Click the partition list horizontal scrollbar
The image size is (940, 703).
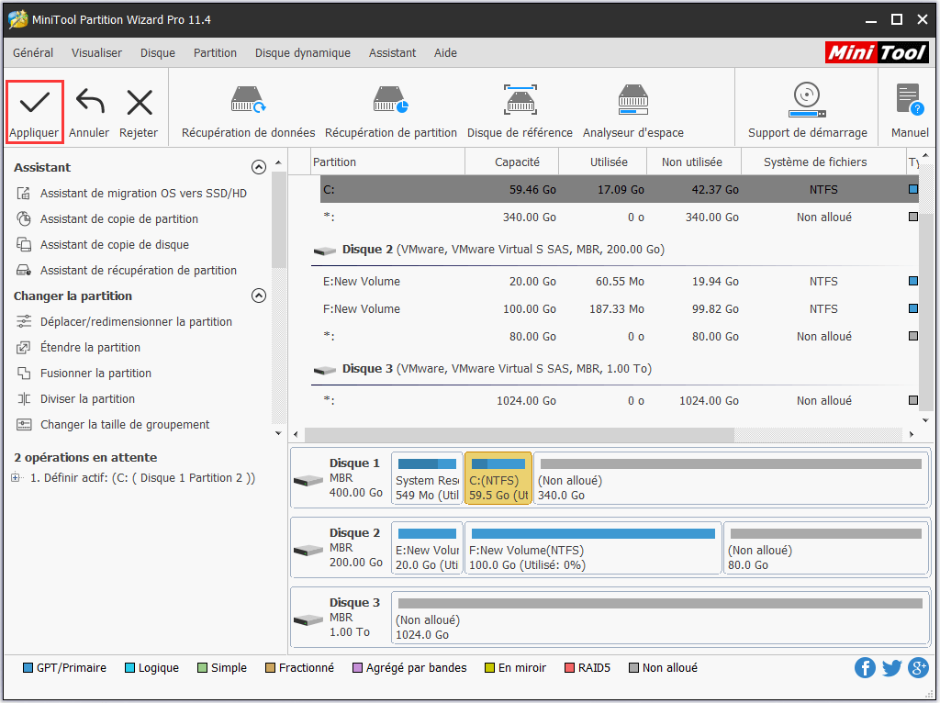[x=520, y=434]
